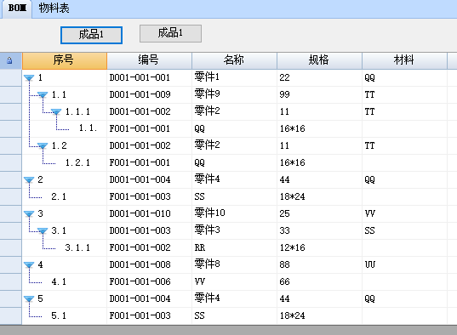Sort by the 序号 column header
Viewport: 457px width, 335px height.
(x=65, y=60)
